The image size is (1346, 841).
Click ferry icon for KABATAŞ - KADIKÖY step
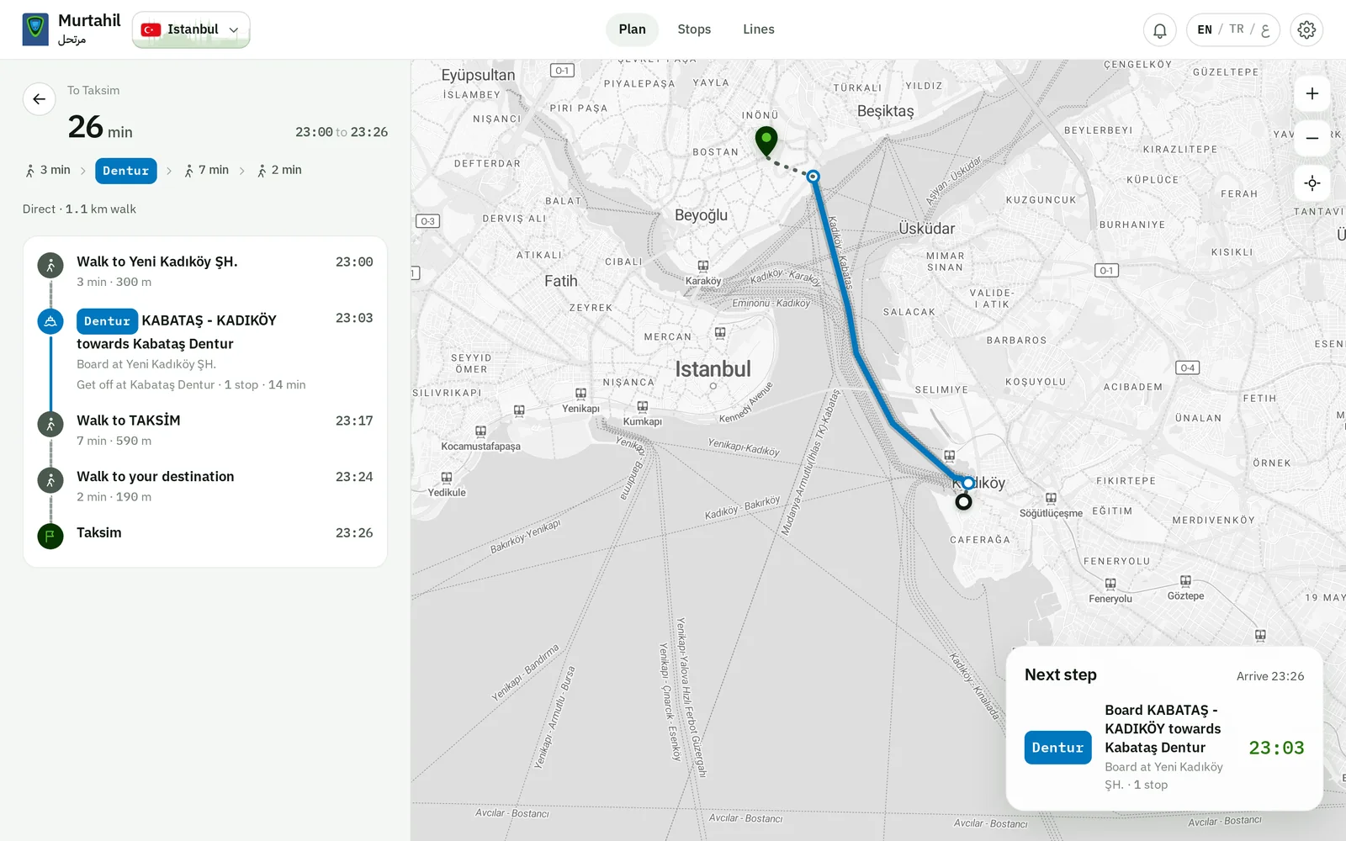[50, 321]
